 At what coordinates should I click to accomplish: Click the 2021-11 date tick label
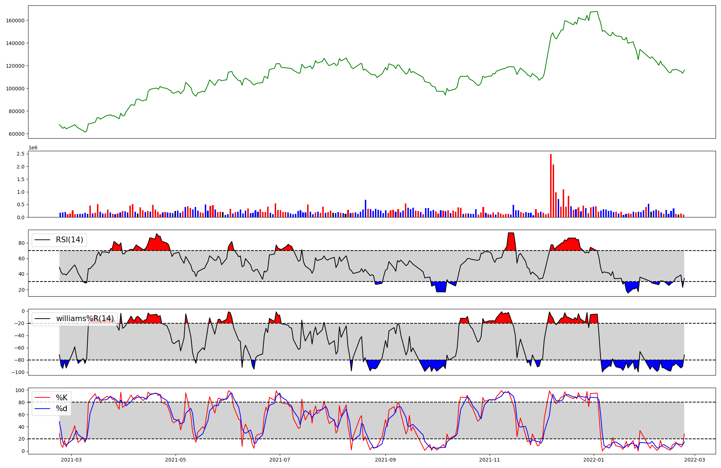tap(490, 460)
